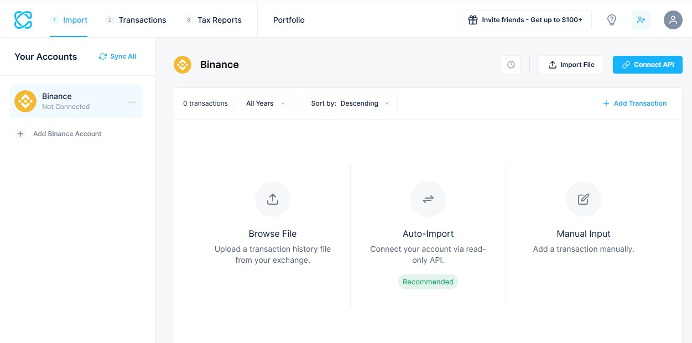The image size is (692, 343).
Task: Open the lightbulb help icon
Action: click(x=611, y=20)
